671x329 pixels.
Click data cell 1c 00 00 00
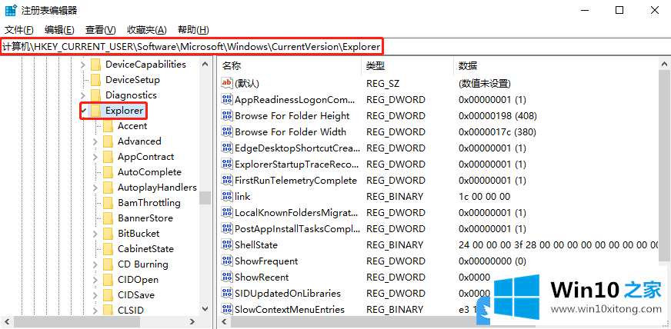[x=484, y=197]
